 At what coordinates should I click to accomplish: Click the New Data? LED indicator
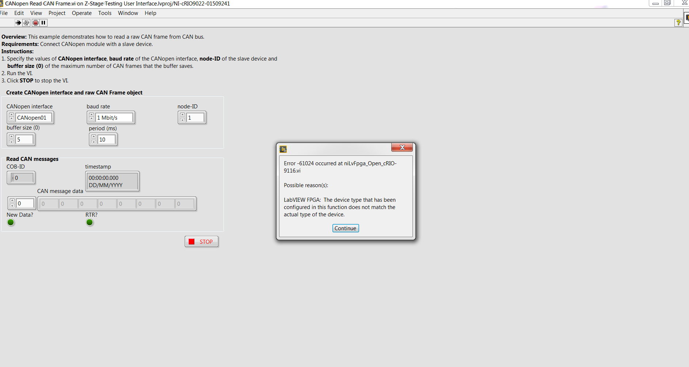tap(11, 222)
